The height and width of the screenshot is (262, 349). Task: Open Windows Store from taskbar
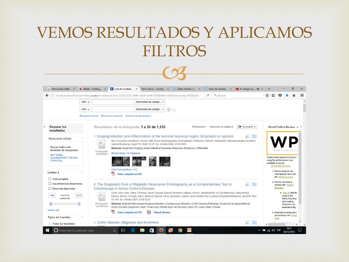(x=152, y=230)
